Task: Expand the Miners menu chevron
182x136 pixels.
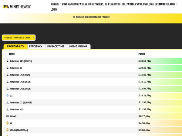Action: [61, 4]
